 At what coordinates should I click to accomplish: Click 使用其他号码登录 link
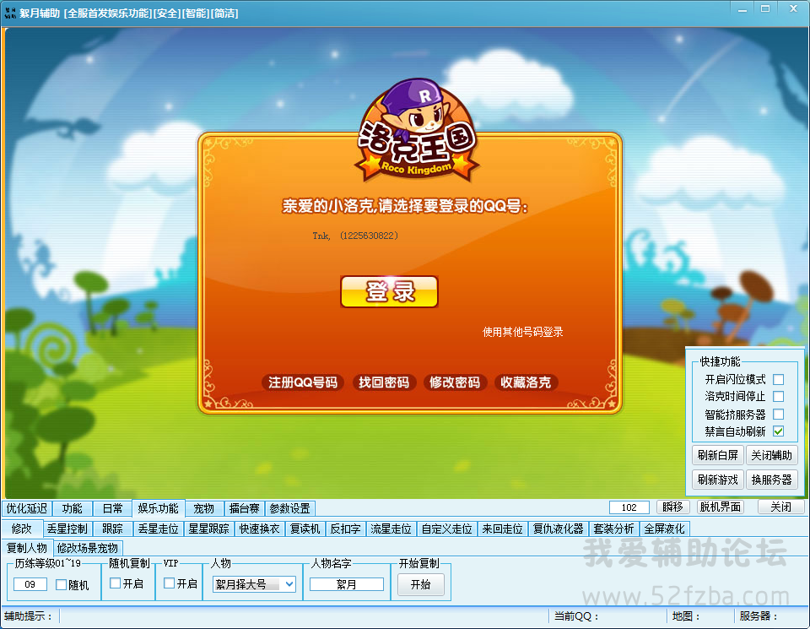(x=522, y=332)
